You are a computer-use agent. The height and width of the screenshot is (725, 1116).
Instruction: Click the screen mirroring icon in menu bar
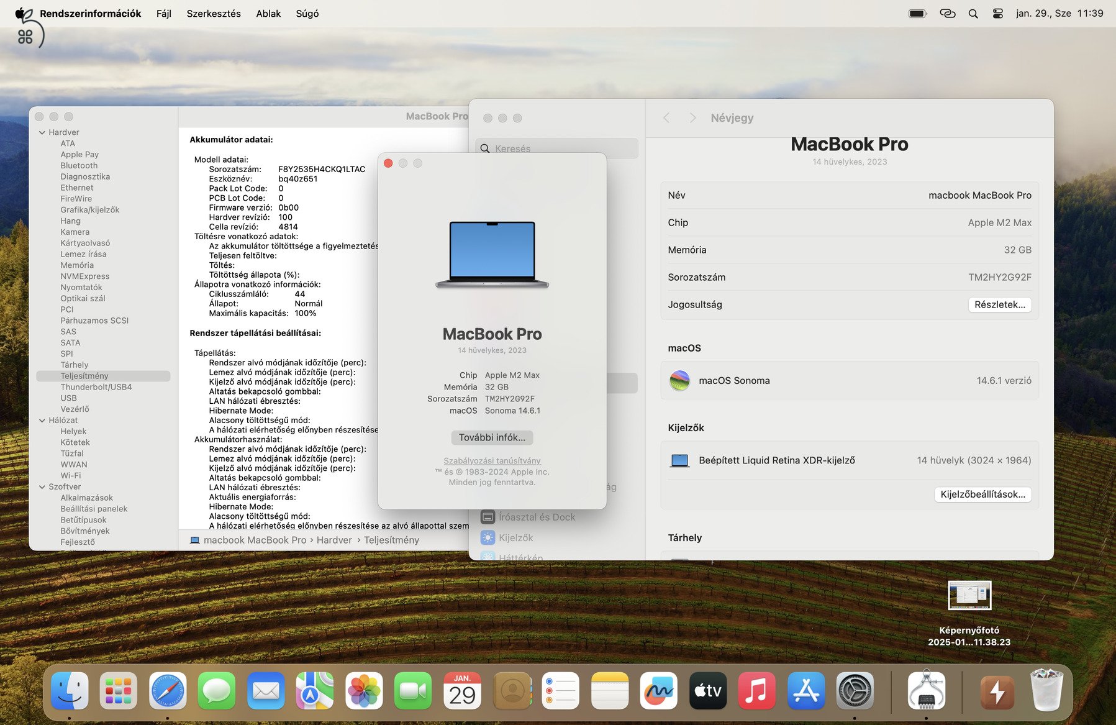(948, 14)
